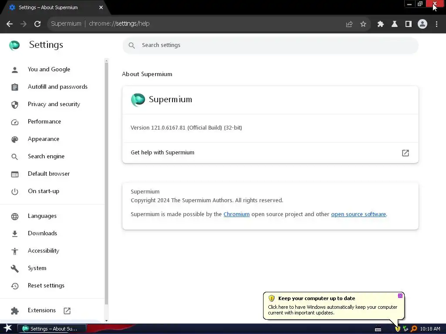Click the 10:18 AM taskbar clock
Viewport: 446px width, 334px height.
[430, 329]
